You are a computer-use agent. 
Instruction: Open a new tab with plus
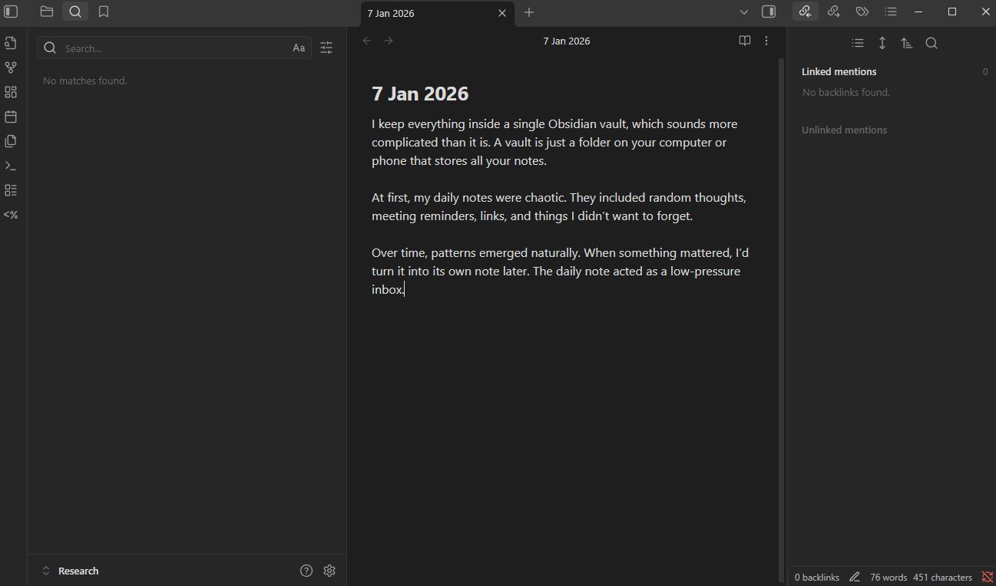click(529, 12)
